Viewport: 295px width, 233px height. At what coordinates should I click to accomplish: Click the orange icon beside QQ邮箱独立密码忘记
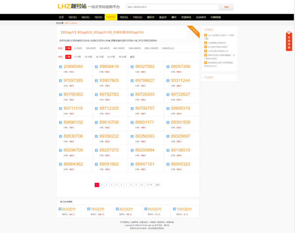[206, 42]
